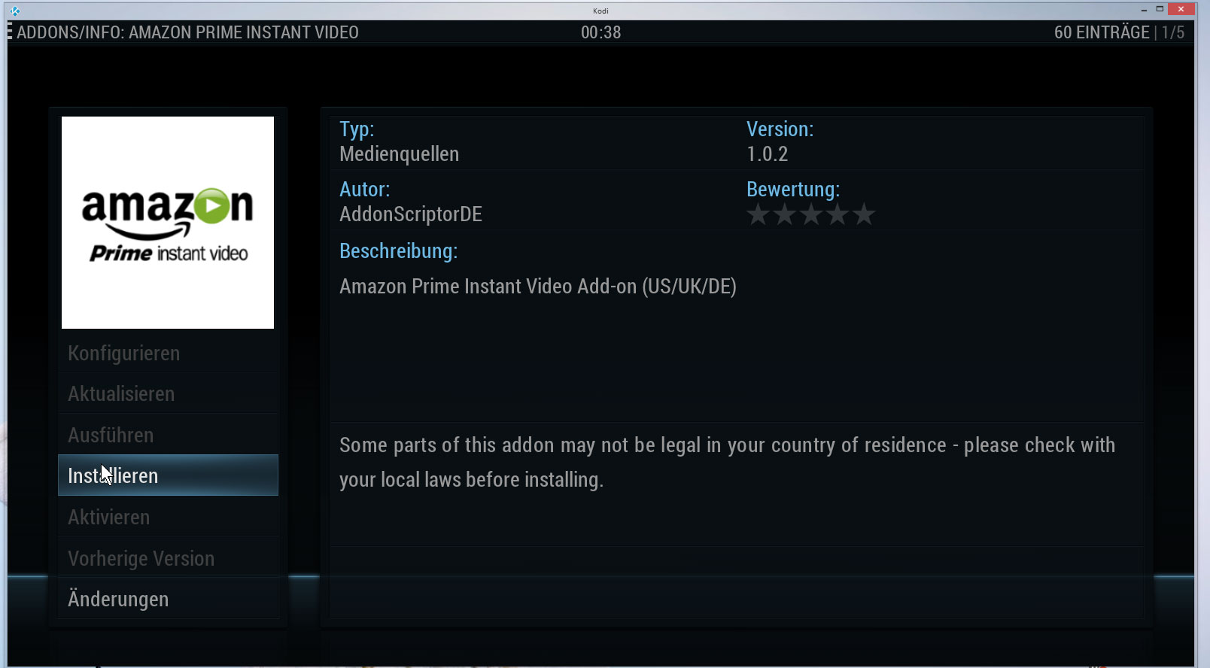This screenshot has height=668, width=1210.
Task: Select the fifth Bewertung rating star
Action: pyautogui.click(x=864, y=214)
